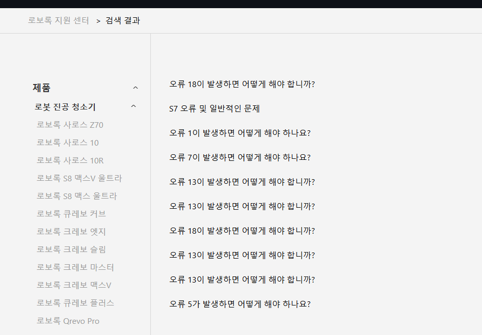Choose 로보락 S8 맥스 울트라
Viewport: 482px width, 335px height.
[77, 196]
